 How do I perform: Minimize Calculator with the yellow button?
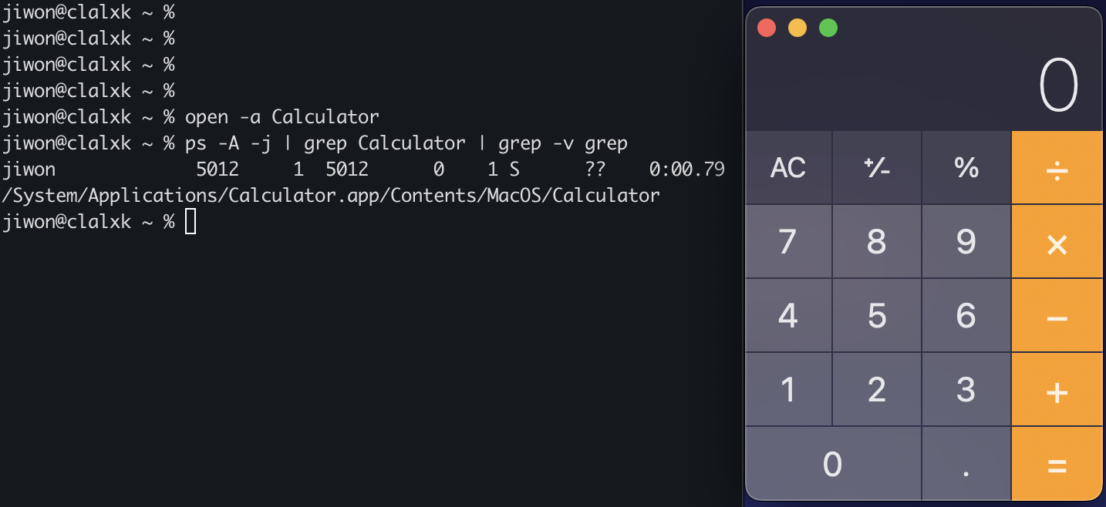tap(797, 29)
